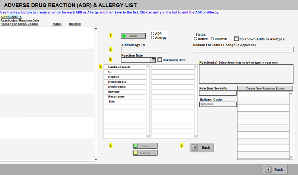Select Cardiovascular in the reaction category list
Viewport: 298px width, 175px height.
click(x=125, y=67)
